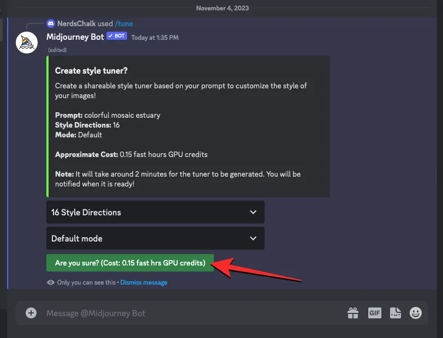The width and height of the screenshot is (443, 338).
Task: Open the Midjourney Bot sailboat avatar
Action: 27,43
